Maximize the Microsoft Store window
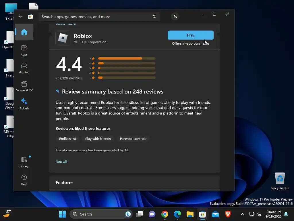The height and width of the screenshot is (221, 294). [214, 14]
